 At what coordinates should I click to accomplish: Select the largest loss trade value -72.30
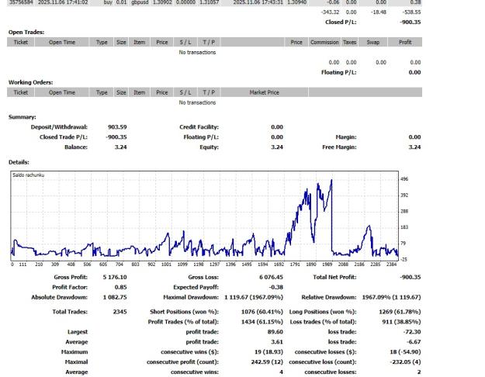(x=412, y=331)
